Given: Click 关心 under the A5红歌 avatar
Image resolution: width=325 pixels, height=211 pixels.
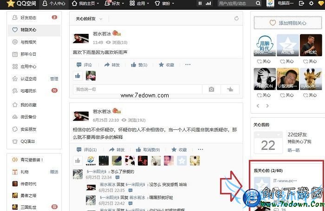Looking at the screenshot, I should [287, 62].
